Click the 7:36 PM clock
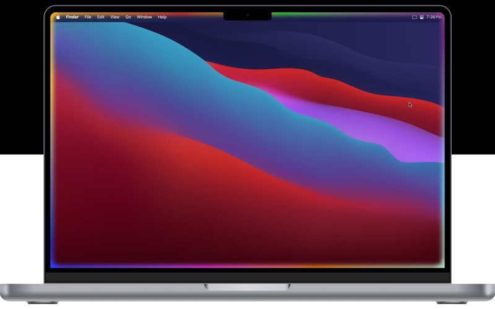The image size is (495, 309). pyautogui.click(x=434, y=17)
